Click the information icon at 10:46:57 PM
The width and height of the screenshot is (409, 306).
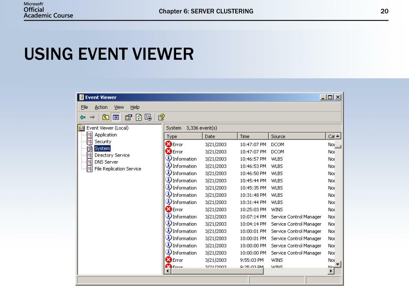click(169, 159)
